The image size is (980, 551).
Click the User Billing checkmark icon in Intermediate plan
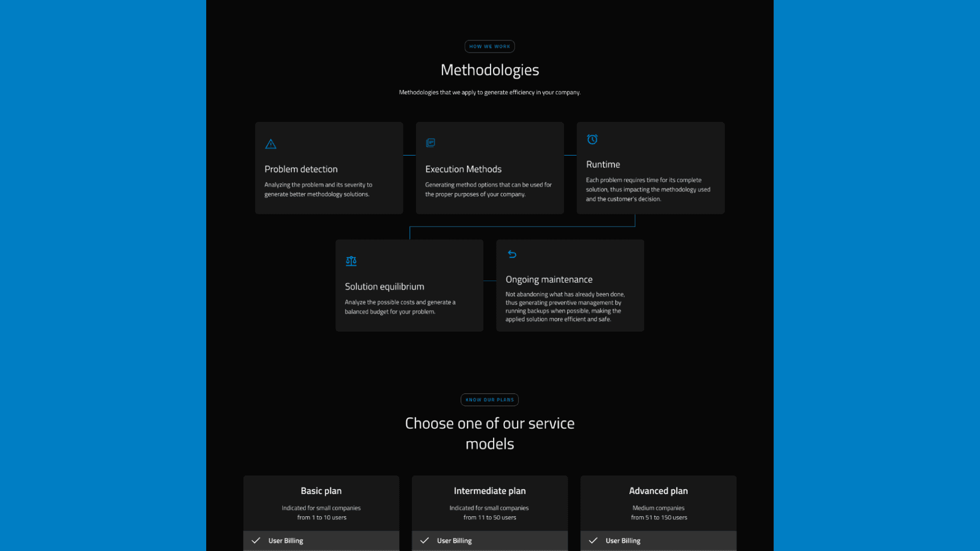[425, 540]
